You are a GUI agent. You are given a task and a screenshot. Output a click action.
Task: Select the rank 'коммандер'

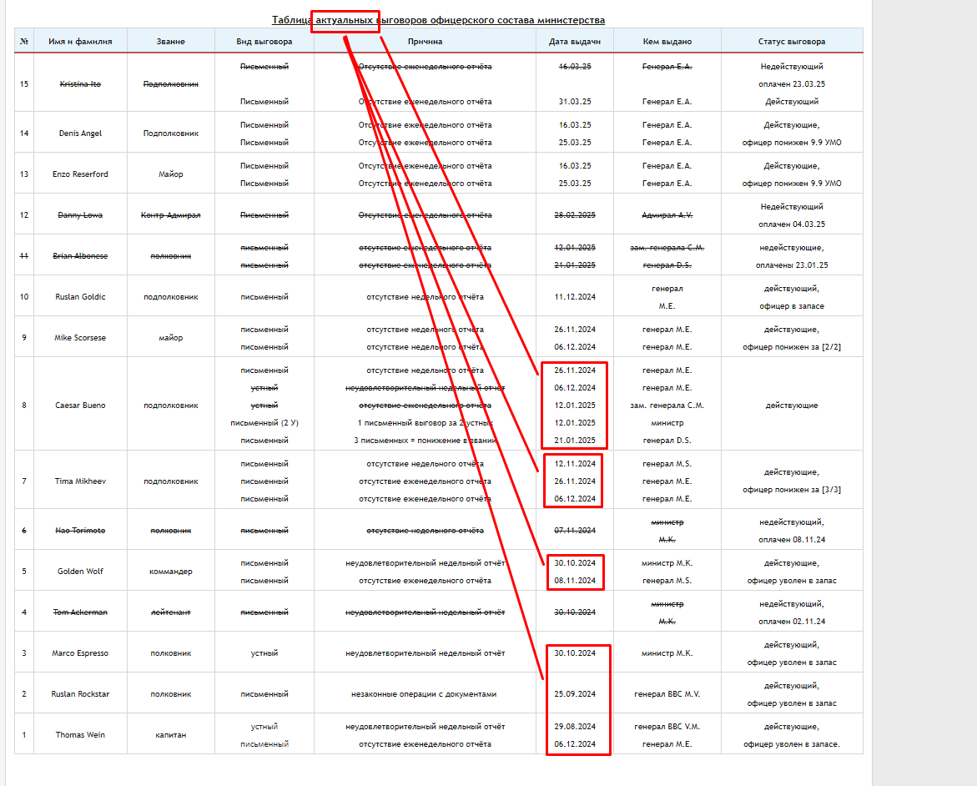[171, 572]
